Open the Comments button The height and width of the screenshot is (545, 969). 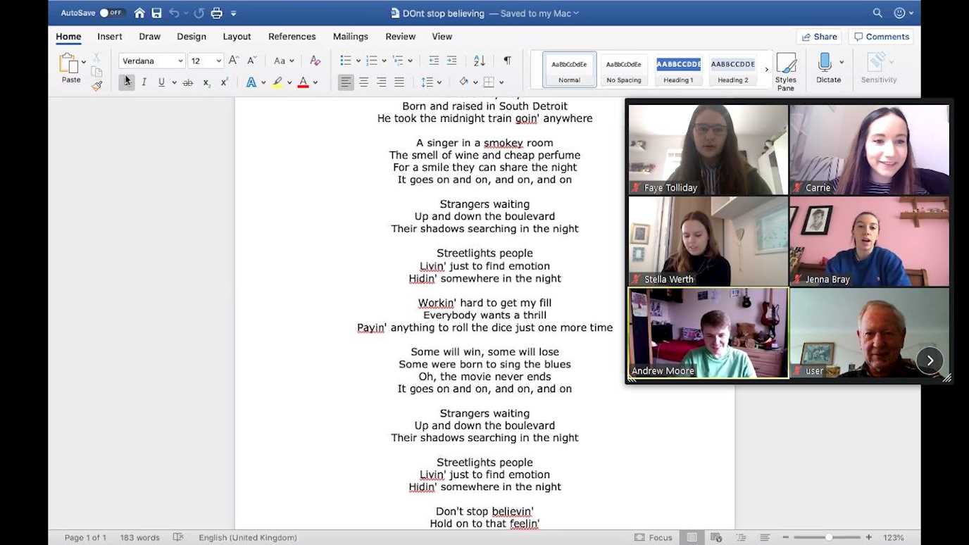pyautogui.click(x=880, y=37)
